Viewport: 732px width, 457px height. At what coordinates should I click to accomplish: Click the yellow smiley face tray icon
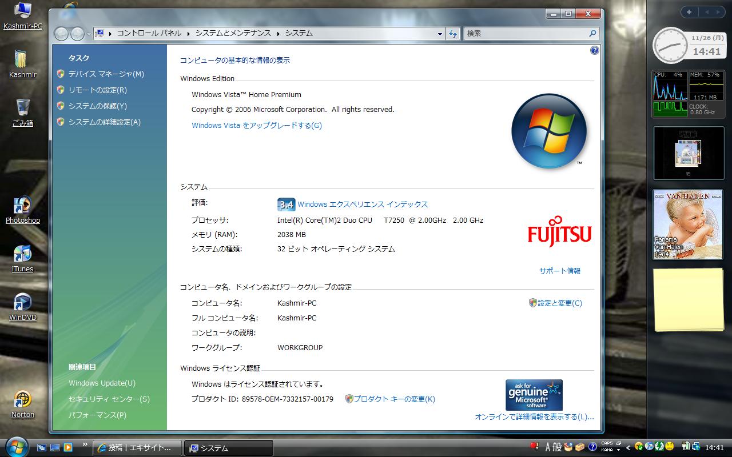click(669, 447)
